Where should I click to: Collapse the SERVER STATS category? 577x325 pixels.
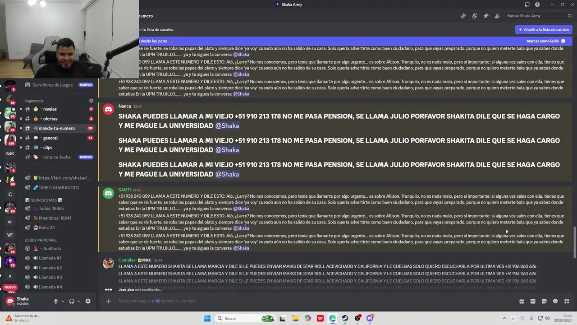coord(44,200)
